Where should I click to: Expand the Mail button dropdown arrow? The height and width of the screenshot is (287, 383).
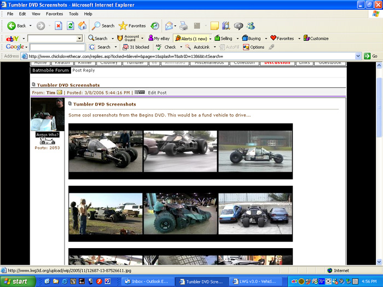tap(176, 26)
